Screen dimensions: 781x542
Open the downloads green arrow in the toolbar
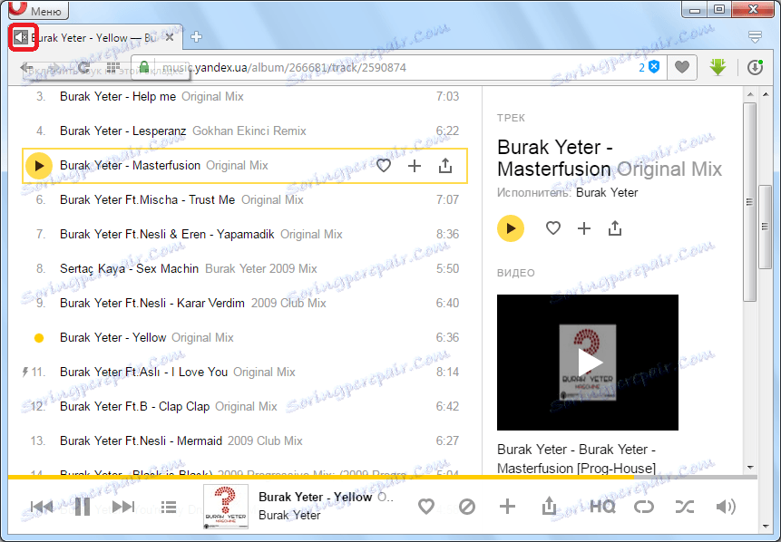pos(718,67)
